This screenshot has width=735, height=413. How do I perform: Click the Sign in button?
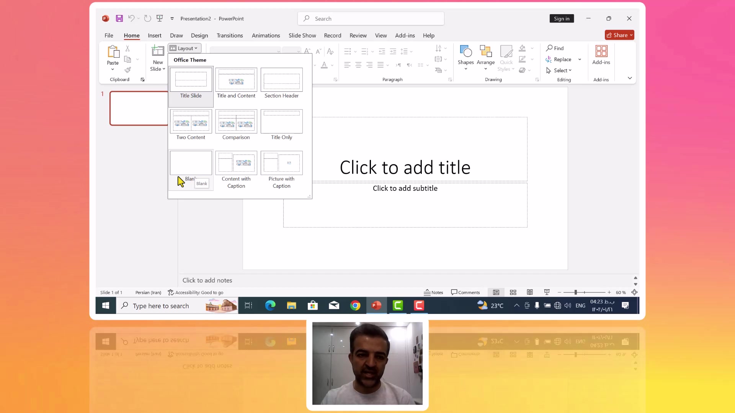[x=562, y=18]
